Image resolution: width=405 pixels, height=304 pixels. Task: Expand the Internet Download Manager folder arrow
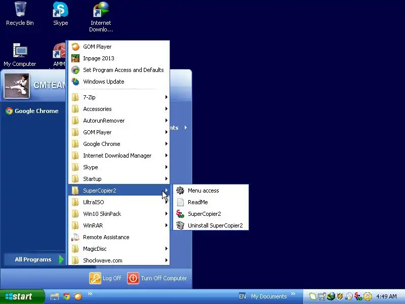[x=167, y=156]
